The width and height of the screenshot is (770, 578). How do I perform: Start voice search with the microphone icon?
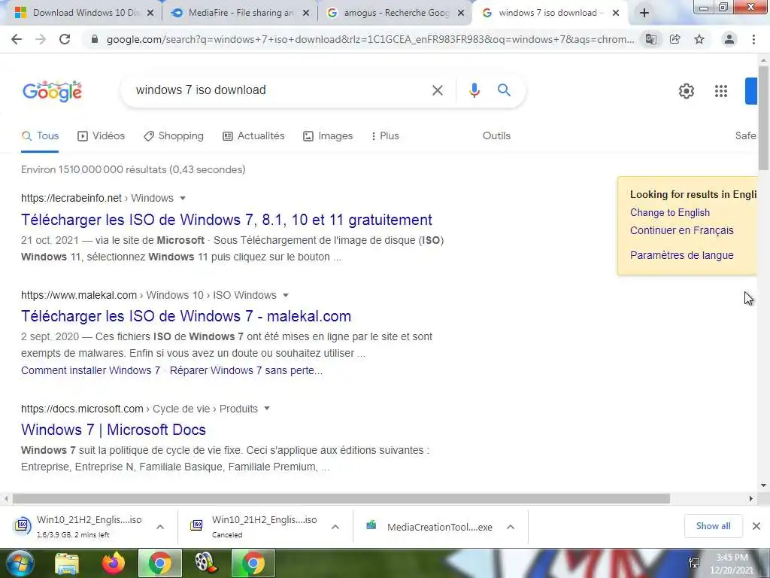[474, 90]
